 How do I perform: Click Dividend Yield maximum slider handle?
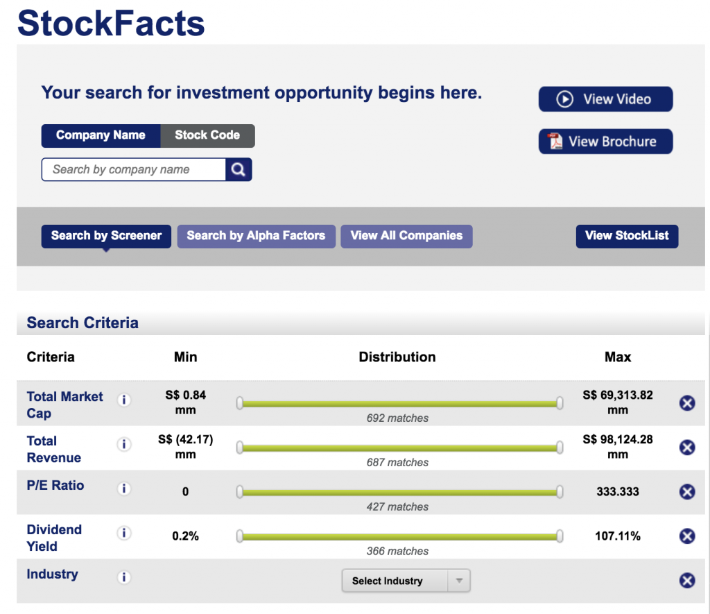[560, 536]
